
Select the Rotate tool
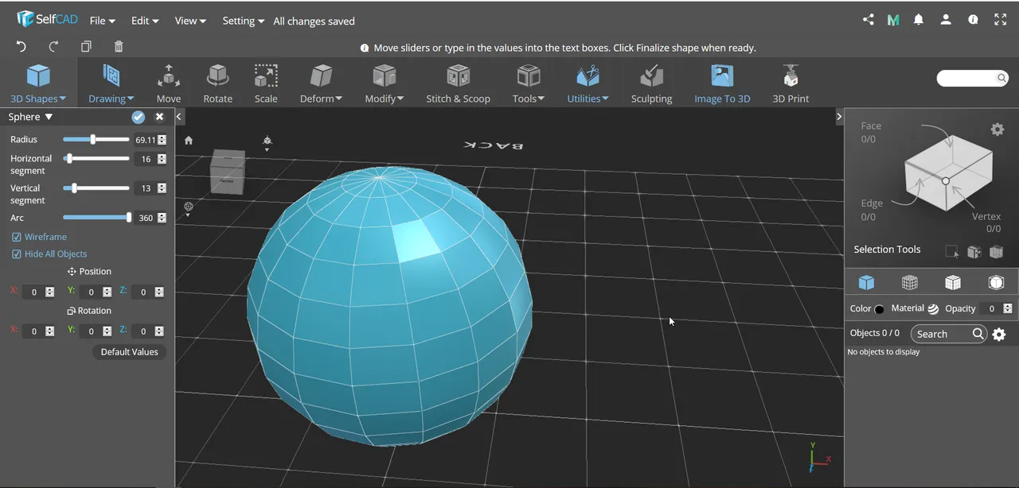pyautogui.click(x=217, y=83)
